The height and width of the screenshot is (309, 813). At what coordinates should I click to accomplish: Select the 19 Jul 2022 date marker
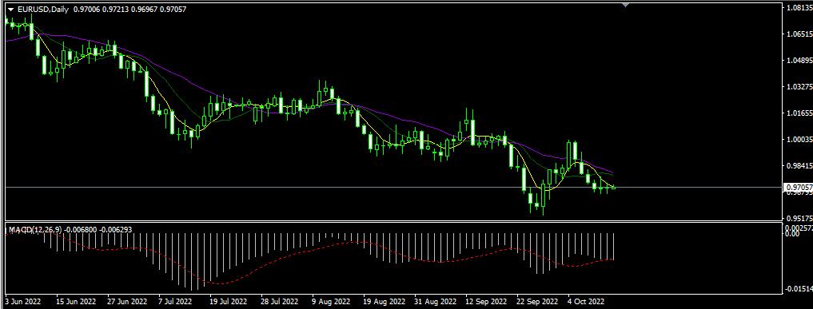click(228, 300)
